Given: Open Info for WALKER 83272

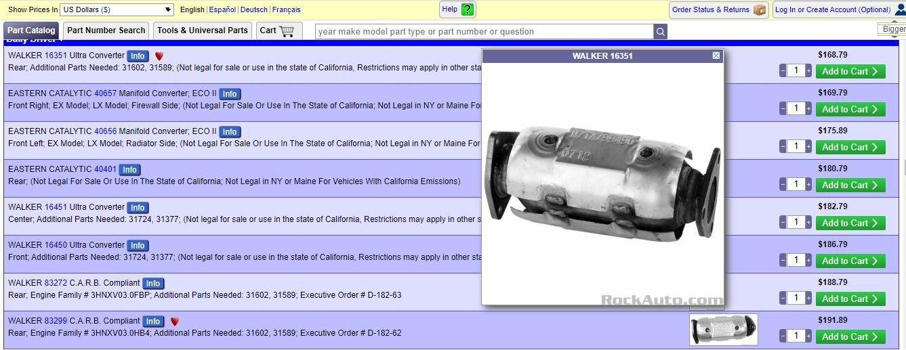Looking at the screenshot, I should [x=153, y=284].
